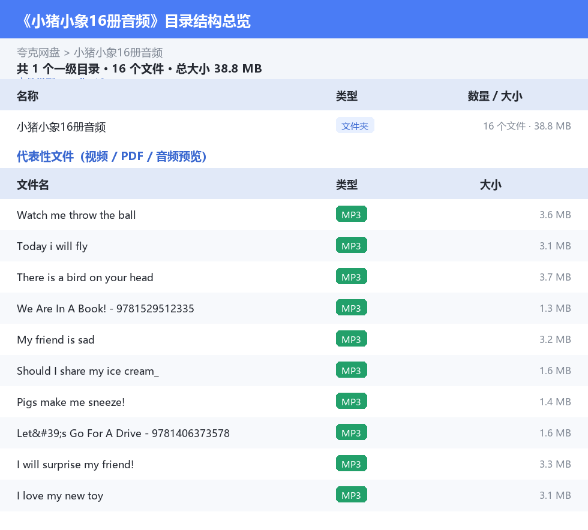This screenshot has height=530, width=588.
Task: Click the MP3 badge for Today i will fly
Action: coord(352,245)
